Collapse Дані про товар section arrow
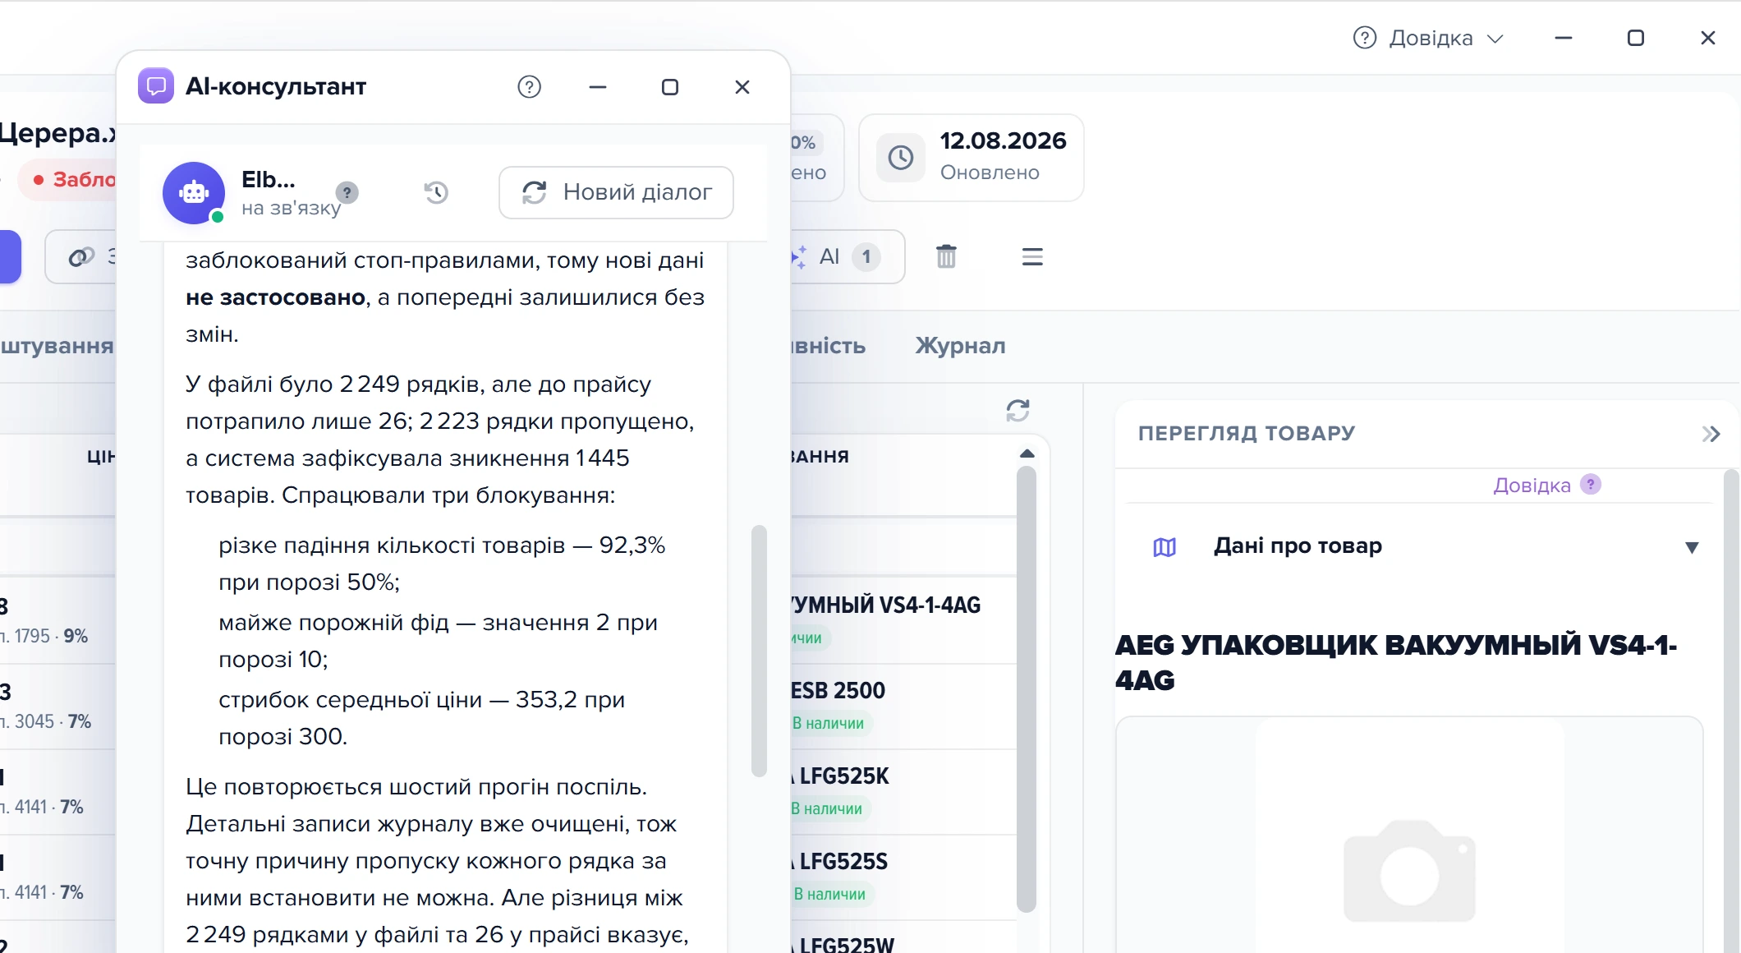Viewport: 1741px width, 953px height. [x=1692, y=547]
